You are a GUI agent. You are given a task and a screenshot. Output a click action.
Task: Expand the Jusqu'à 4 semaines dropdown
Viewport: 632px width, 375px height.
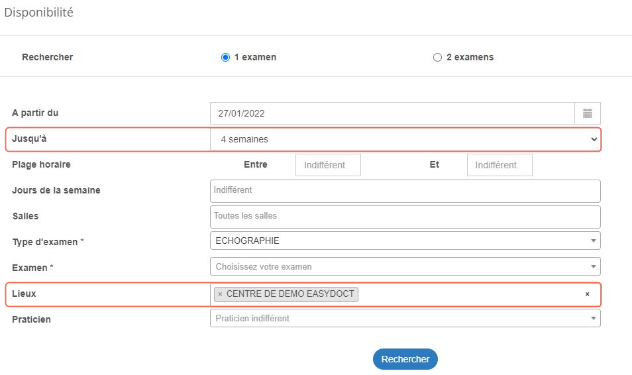405,139
